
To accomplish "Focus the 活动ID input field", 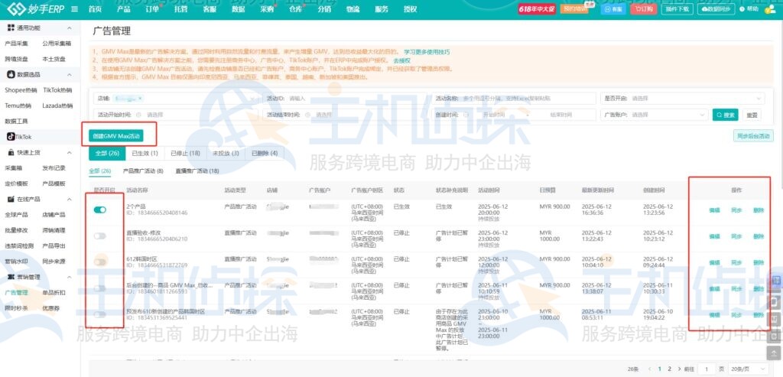I will [345, 99].
